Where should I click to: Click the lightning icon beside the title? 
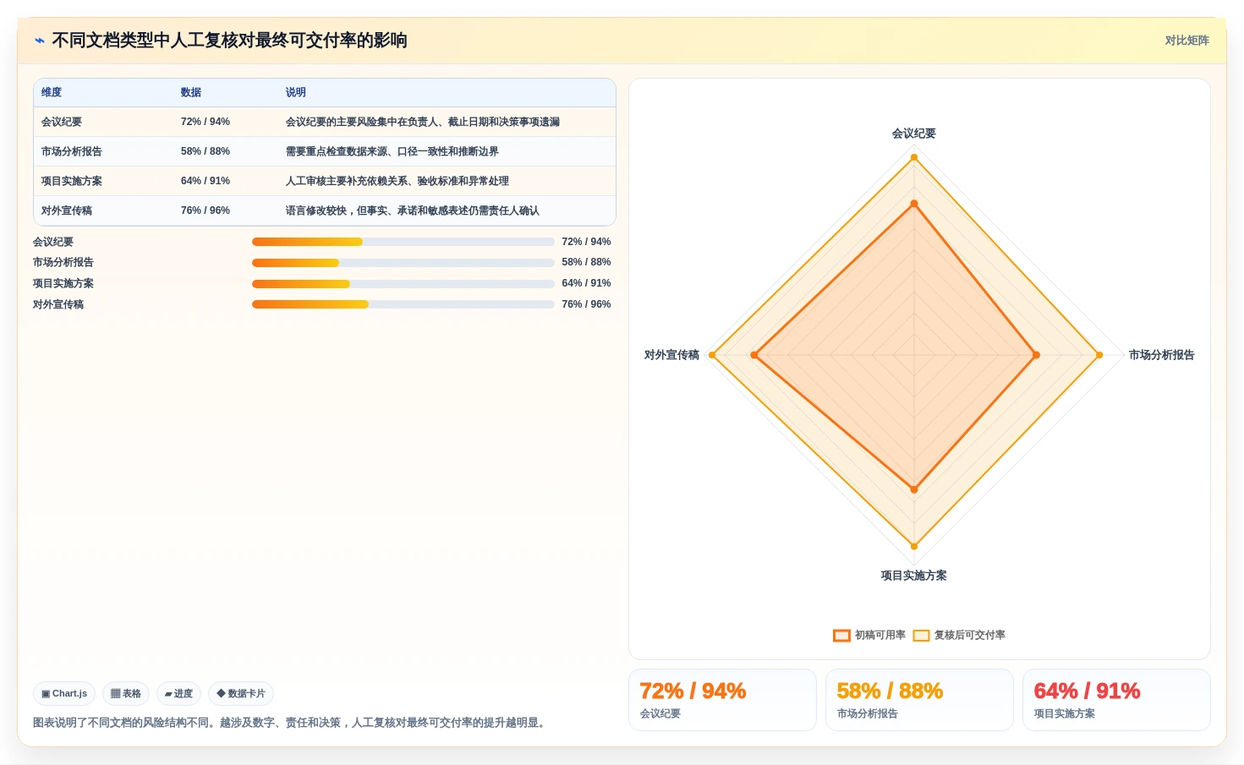point(39,41)
